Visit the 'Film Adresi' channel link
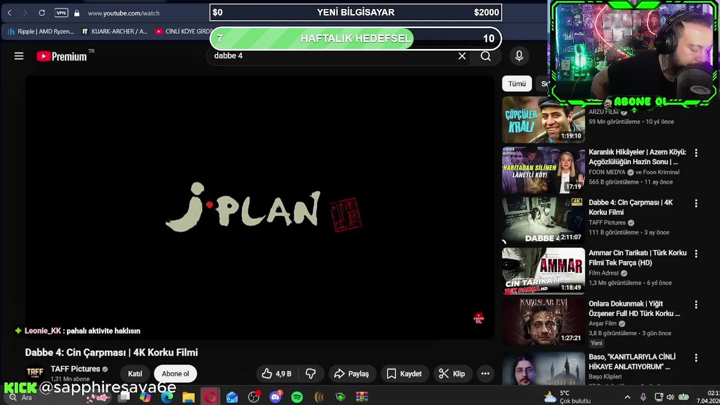The image size is (720, 405). click(x=604, y=273)
